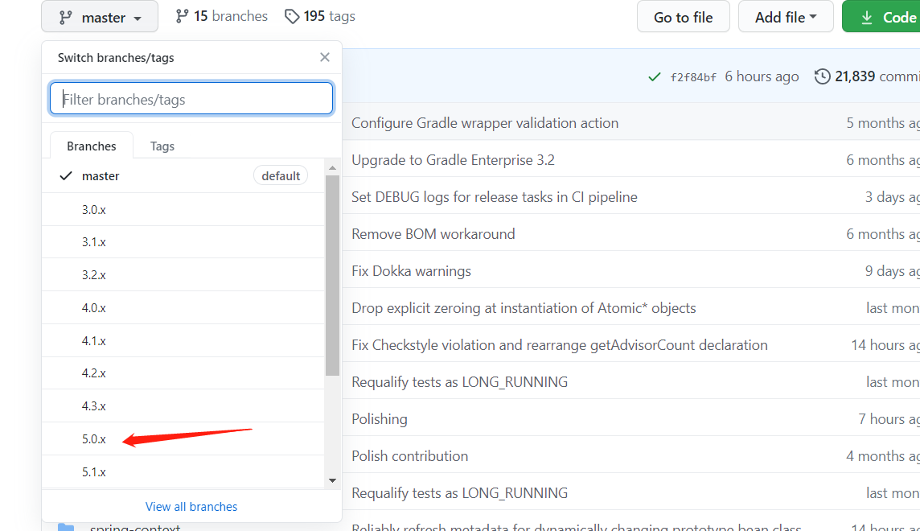
Task: Click the checkmark indicating master is selected
Action: click(66, 175)
